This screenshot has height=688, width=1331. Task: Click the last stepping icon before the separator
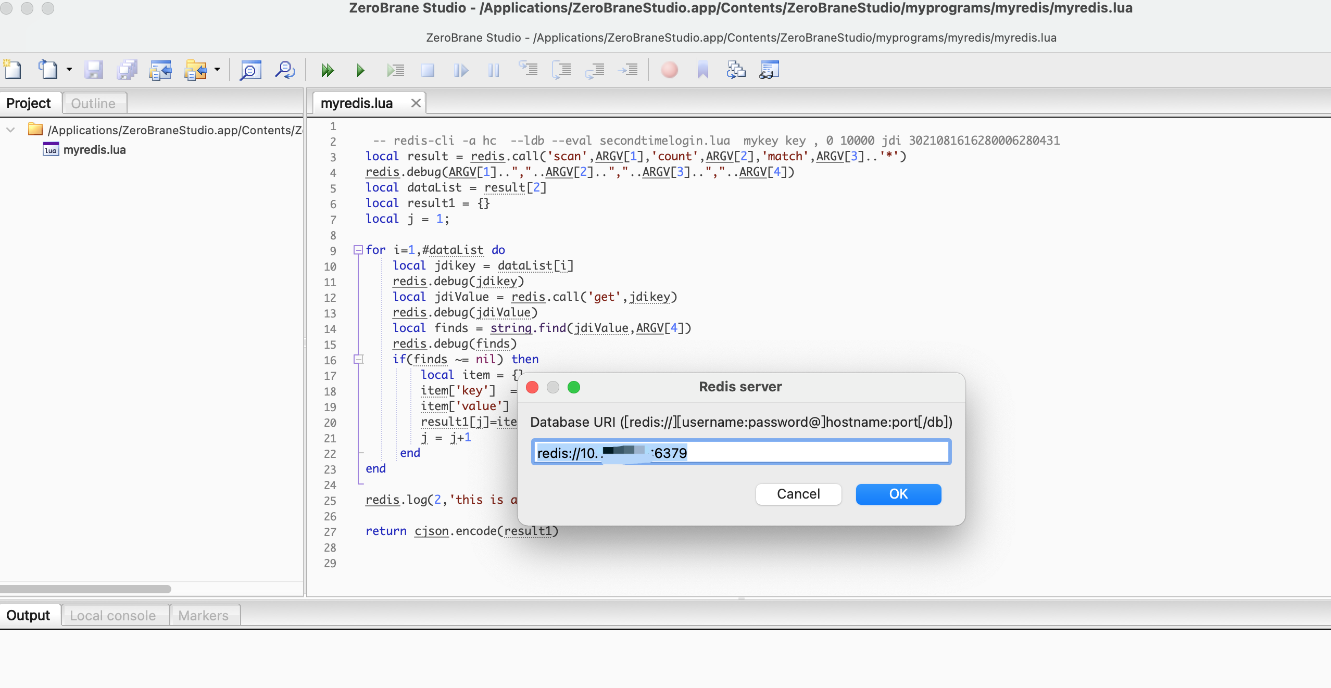pyautogui.click(x=628, y=70)
